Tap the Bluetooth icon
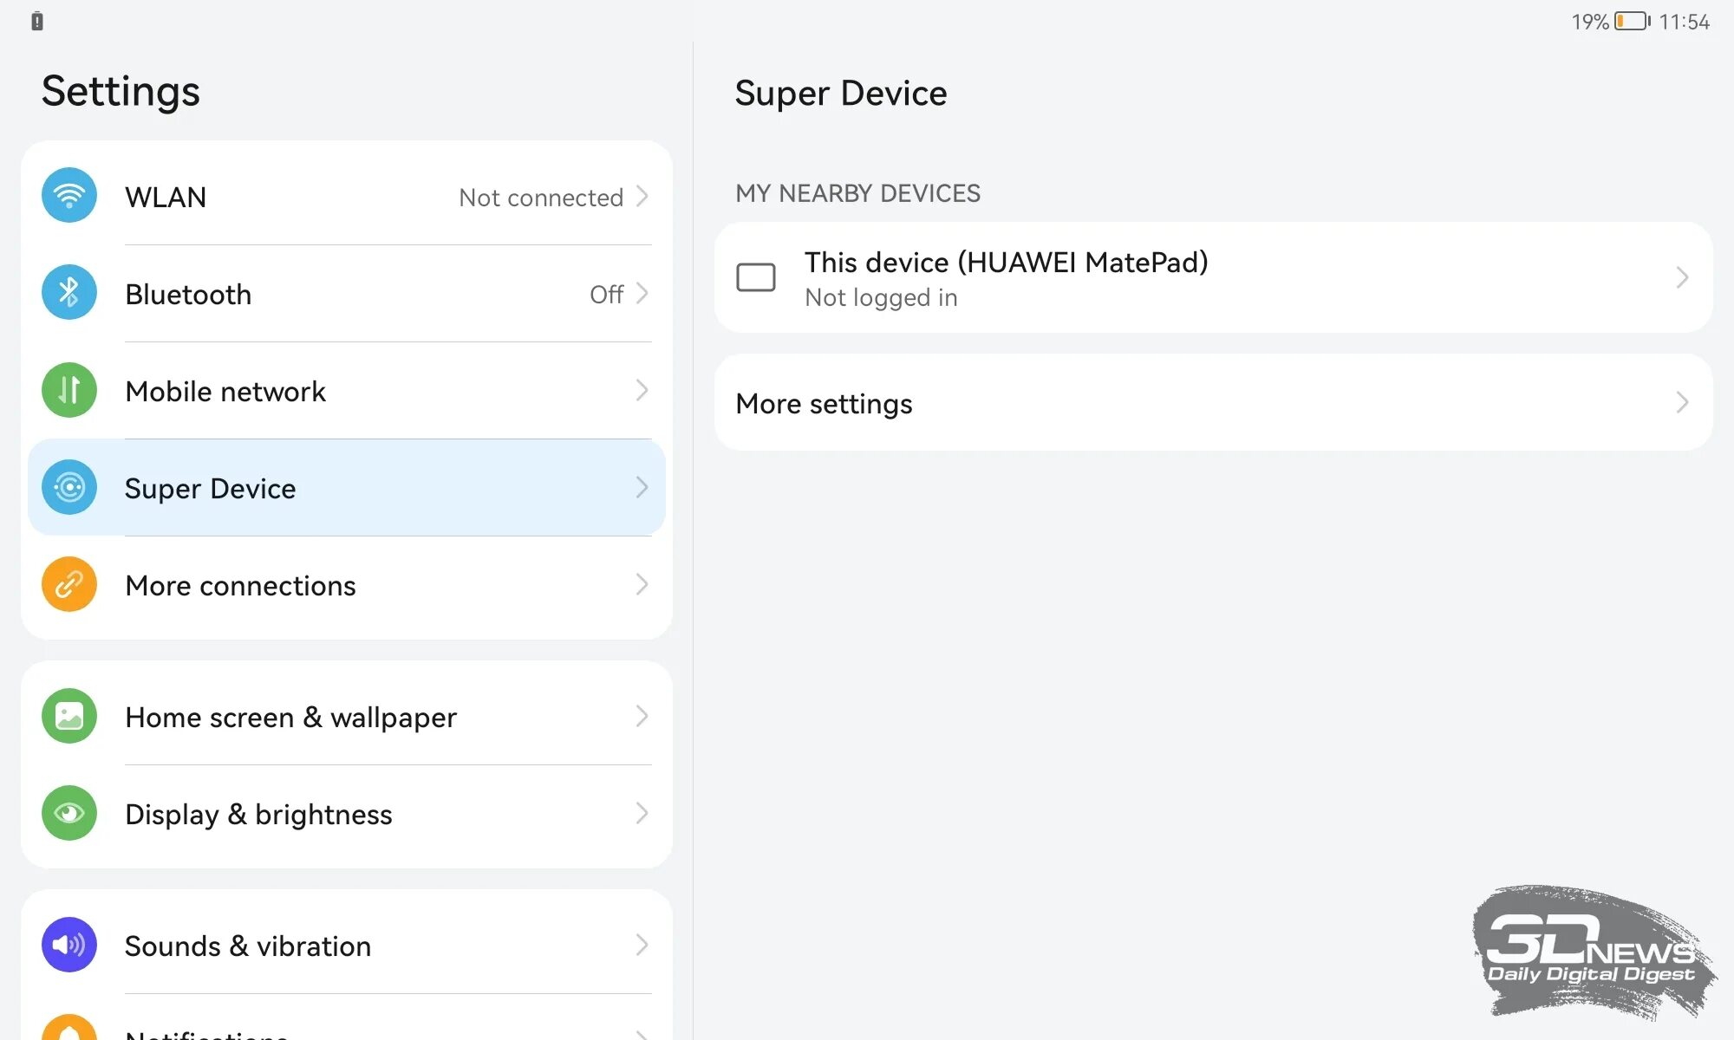Viewport: 1734px width, 1040px height. [x=69, y=293]
